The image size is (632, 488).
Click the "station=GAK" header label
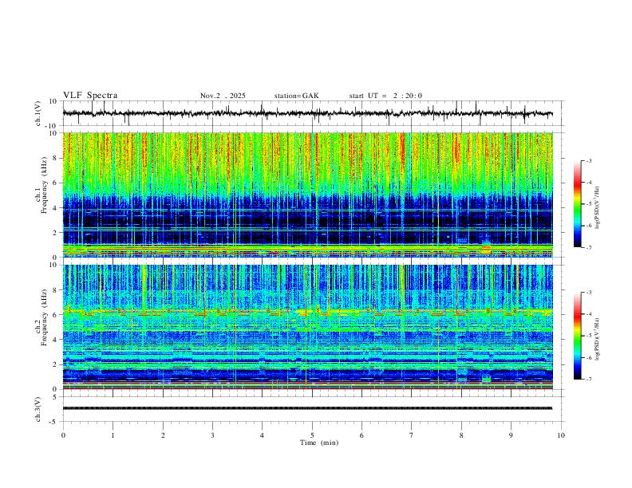(x=296, y=96)
